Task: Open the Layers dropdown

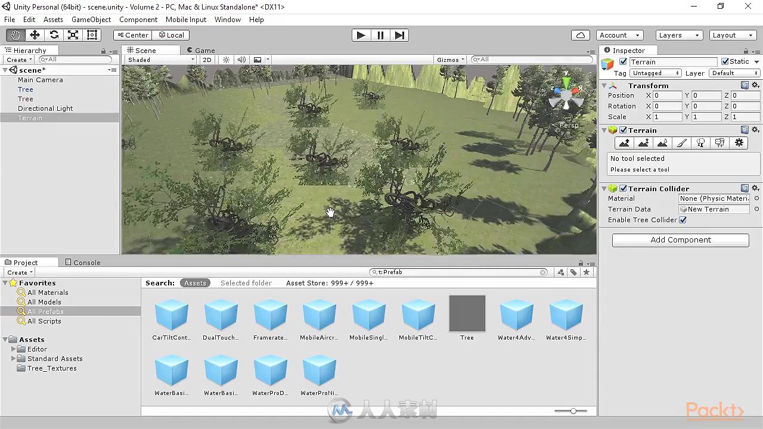Action: (678, 35)
